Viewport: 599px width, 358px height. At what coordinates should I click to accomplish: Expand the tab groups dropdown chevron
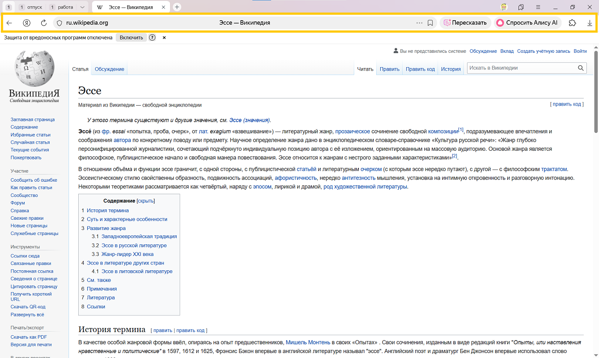click(x=82, y=7)
